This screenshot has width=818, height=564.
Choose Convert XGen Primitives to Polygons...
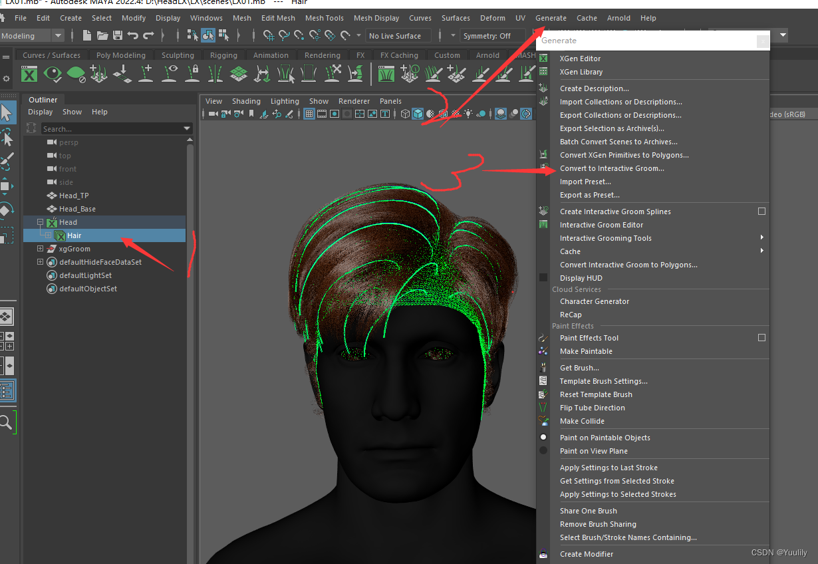pos(624,155)
